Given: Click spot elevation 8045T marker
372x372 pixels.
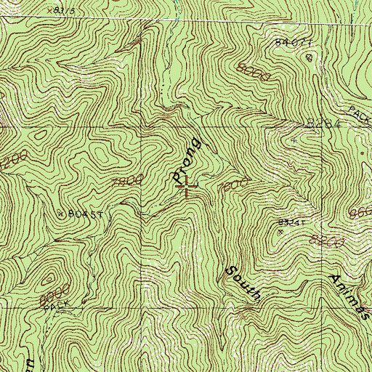Looking at the screenshot, I should (x=61, y=214).
